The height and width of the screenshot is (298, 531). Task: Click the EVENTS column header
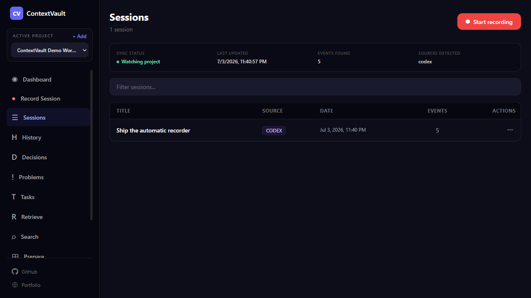pyautogui.click(x=437, y=111)
